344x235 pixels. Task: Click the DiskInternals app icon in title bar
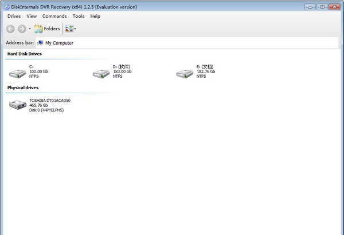point(7,7)
